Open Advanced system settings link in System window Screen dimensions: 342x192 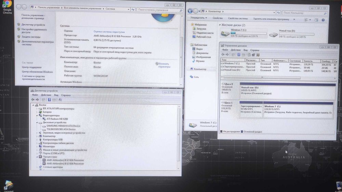coord(37,43)
